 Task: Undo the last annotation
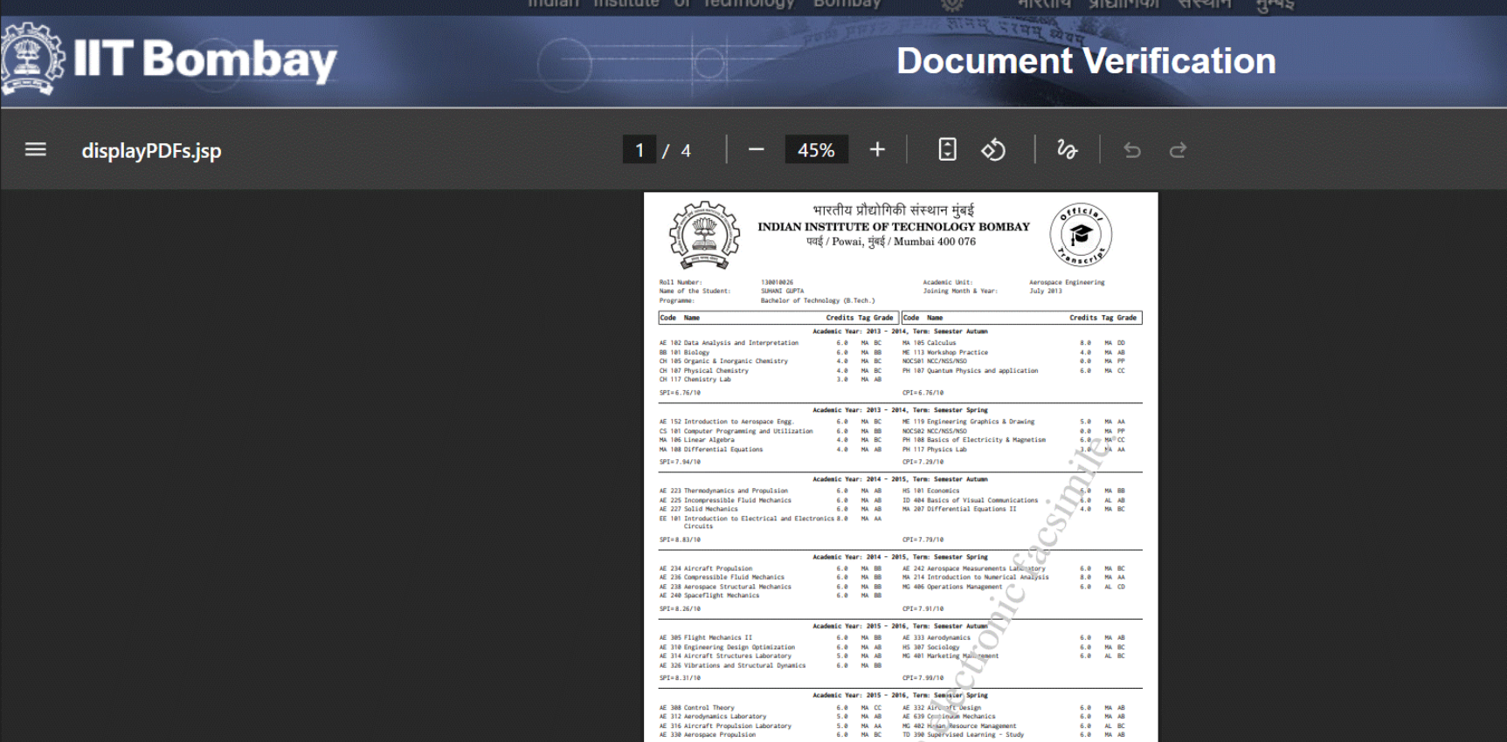(x=1132, y=150)
